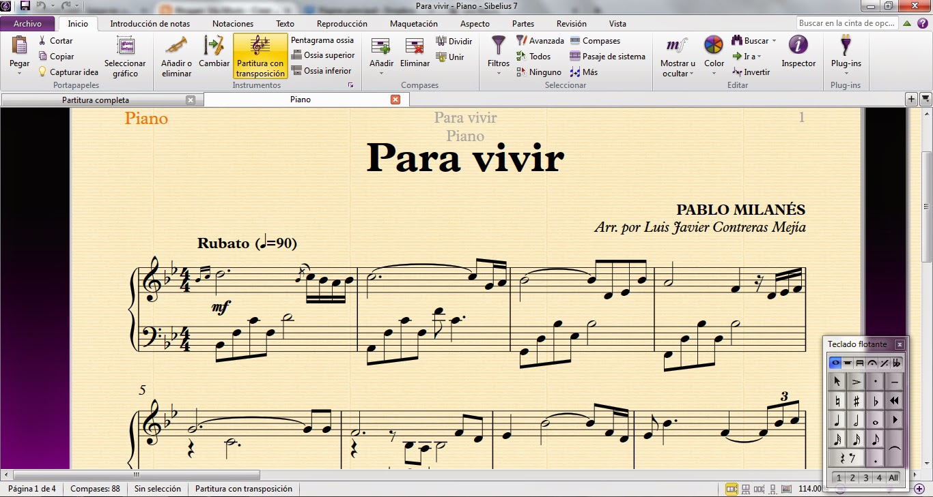Click the Pegar clipboard icon
Screen dimensions: 933x497
[x=20, y=46]
